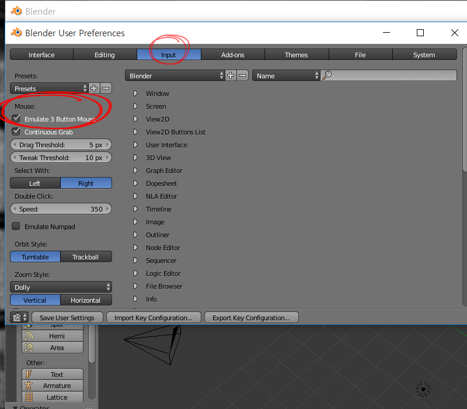The height and width of the screenshot is (409, 467).
Task: Expand the Graph Editor keymap section
Action: tap(135, 170)
